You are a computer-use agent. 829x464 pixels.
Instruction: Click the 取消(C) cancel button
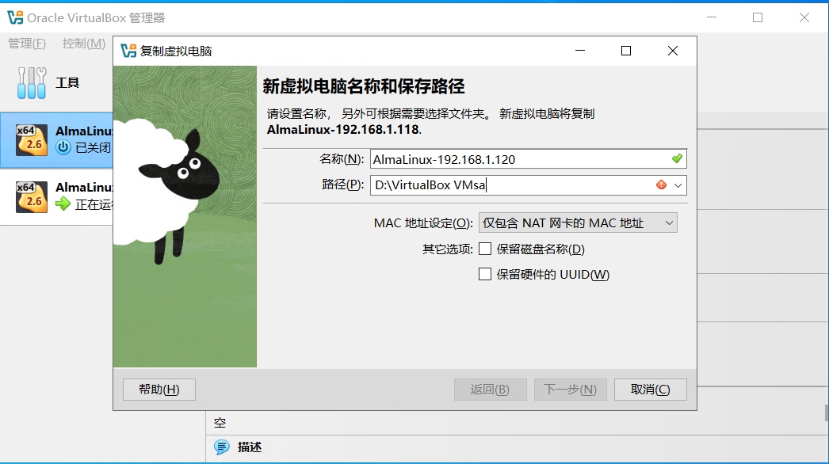pos(651,390)
